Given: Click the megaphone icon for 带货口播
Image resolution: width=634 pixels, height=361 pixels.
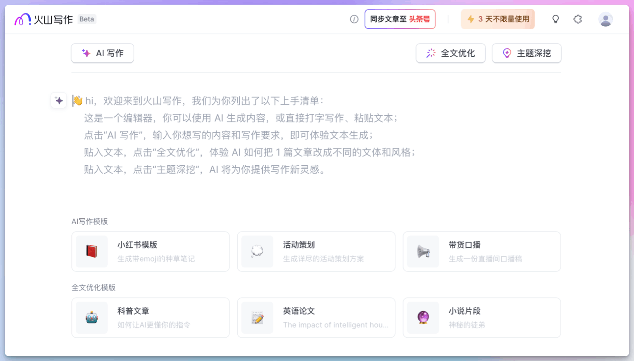Looking at the screenshot, I should tap(423, 251).
